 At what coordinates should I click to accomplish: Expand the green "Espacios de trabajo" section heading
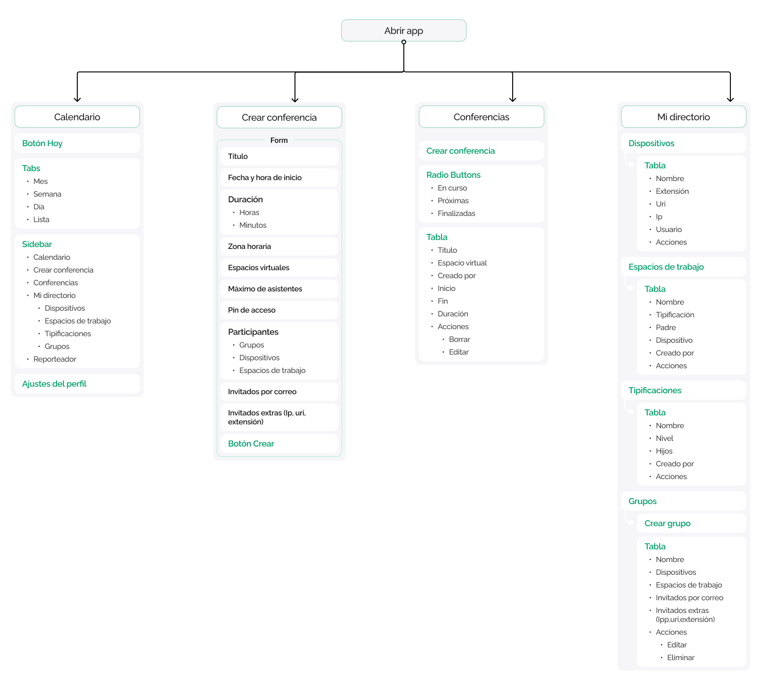(666, 267)
